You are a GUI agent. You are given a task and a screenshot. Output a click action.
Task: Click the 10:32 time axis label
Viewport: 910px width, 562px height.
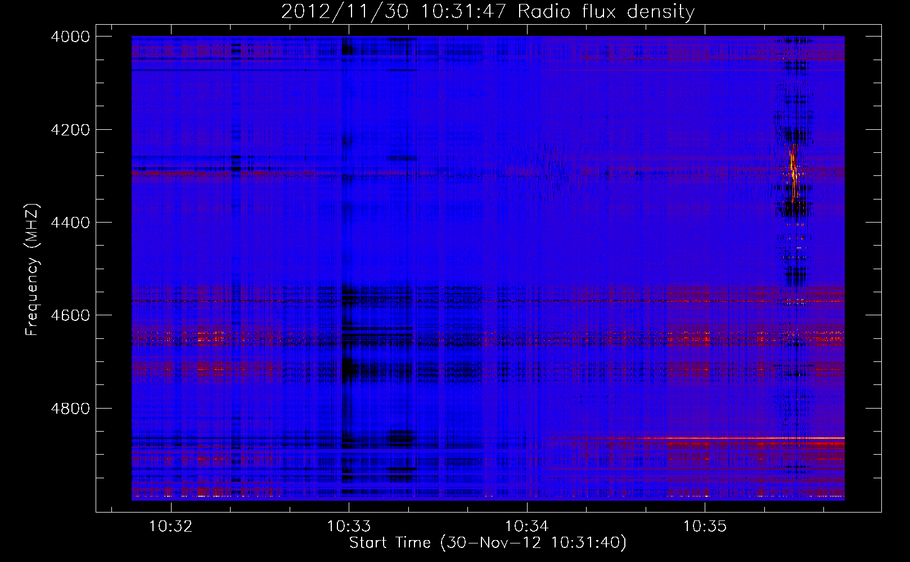pyautogui.click(x=170, y=526)
